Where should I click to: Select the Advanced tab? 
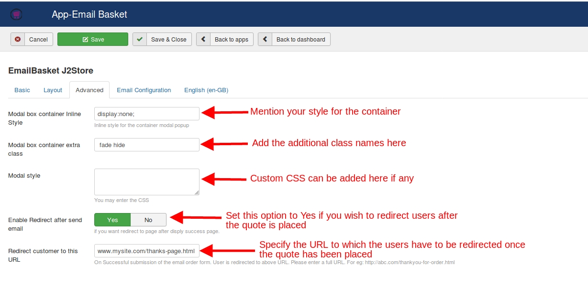89,90
